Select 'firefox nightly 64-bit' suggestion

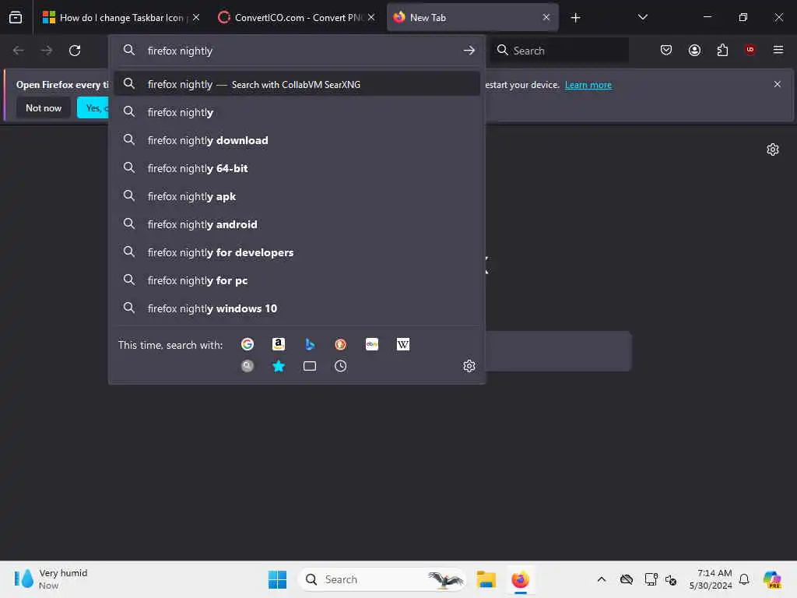297,168
